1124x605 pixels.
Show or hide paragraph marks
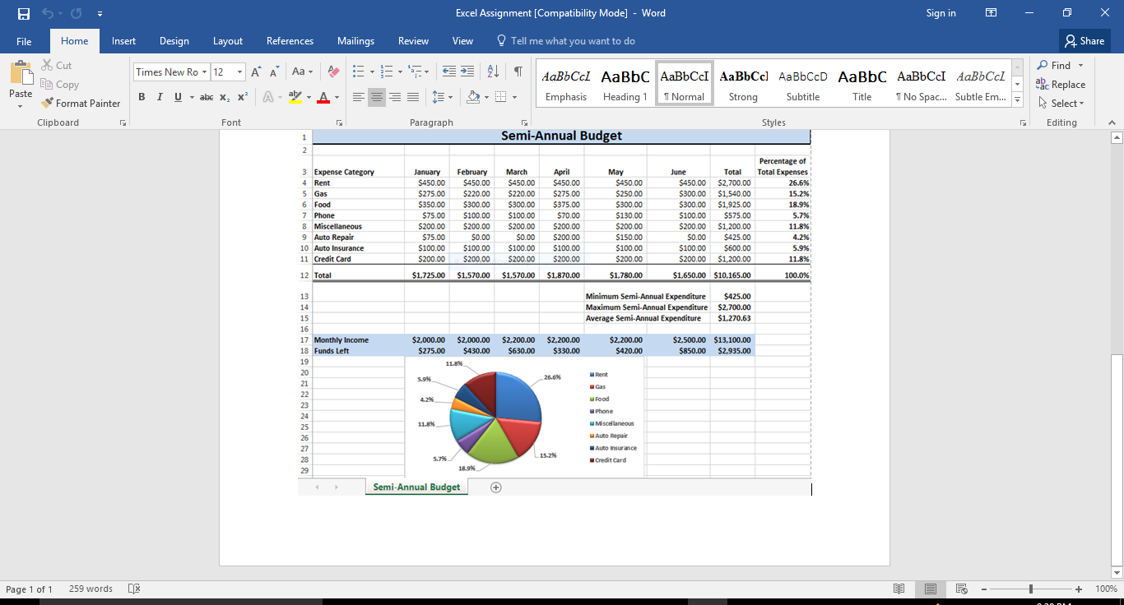point(518,72)
